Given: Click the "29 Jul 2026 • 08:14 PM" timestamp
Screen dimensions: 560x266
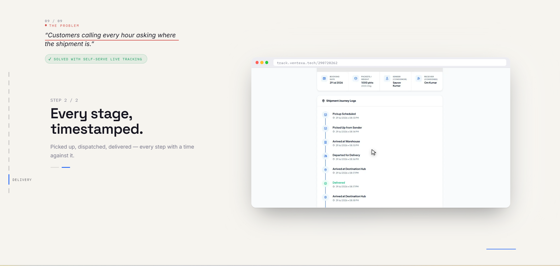Looking at the screenshot, I should click(x=347, y=132).
